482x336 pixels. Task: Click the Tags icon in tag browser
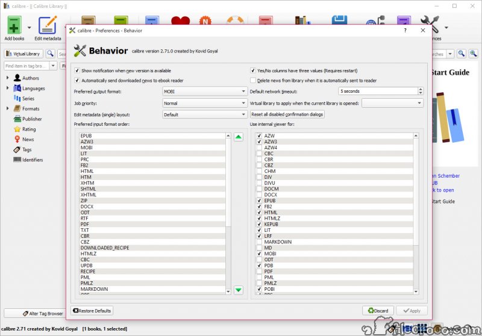17,149
